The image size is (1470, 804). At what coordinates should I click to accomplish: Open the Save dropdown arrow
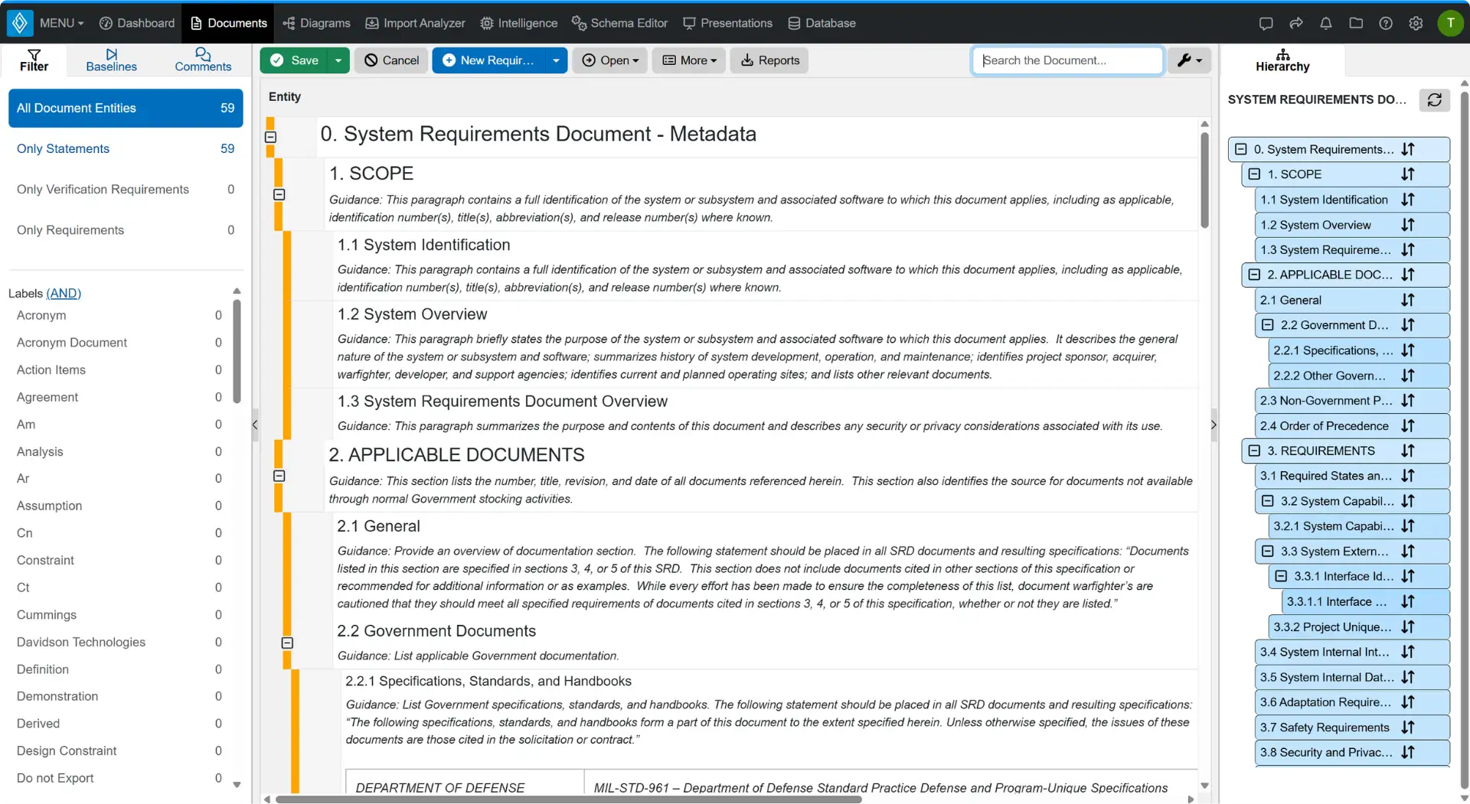click(338, 60)
